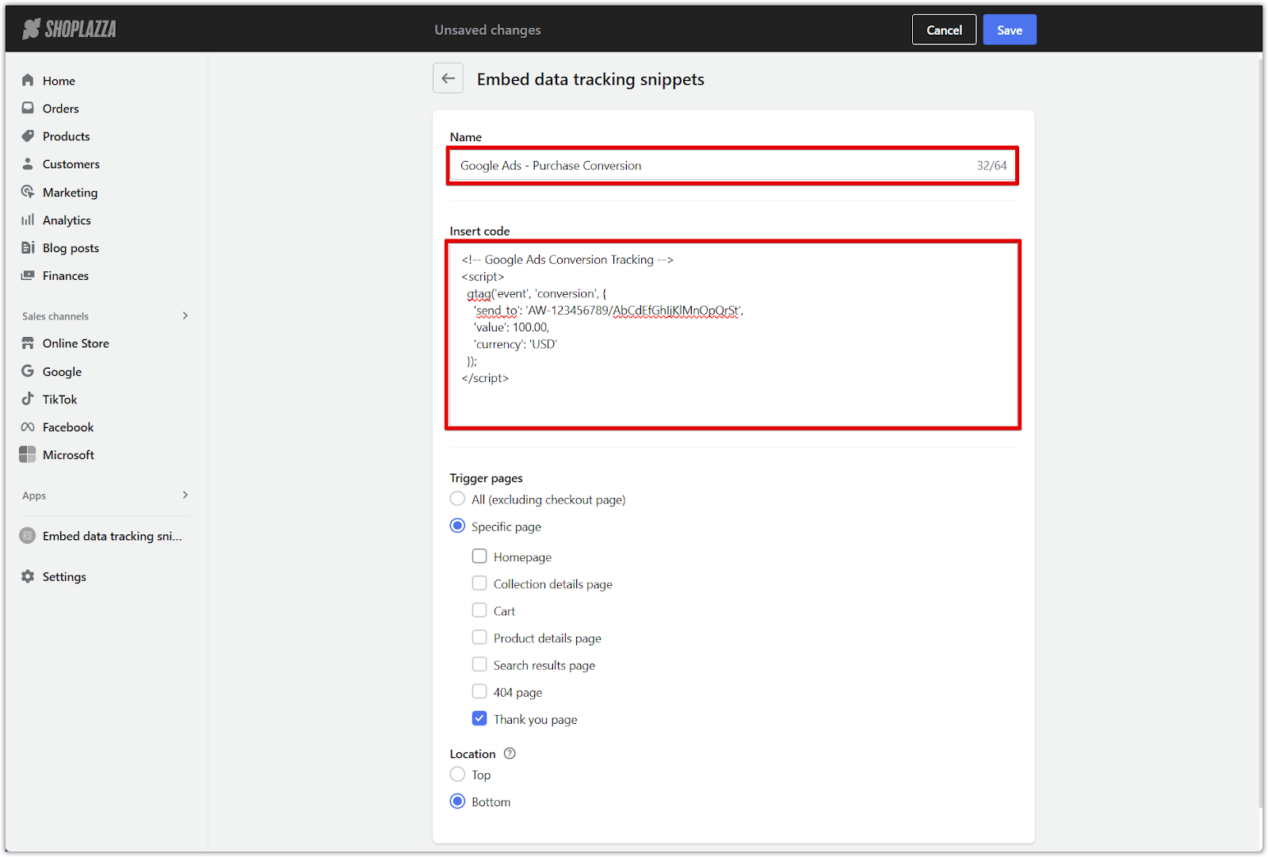
Task: Click the Products tag icon
Action: 28,136
